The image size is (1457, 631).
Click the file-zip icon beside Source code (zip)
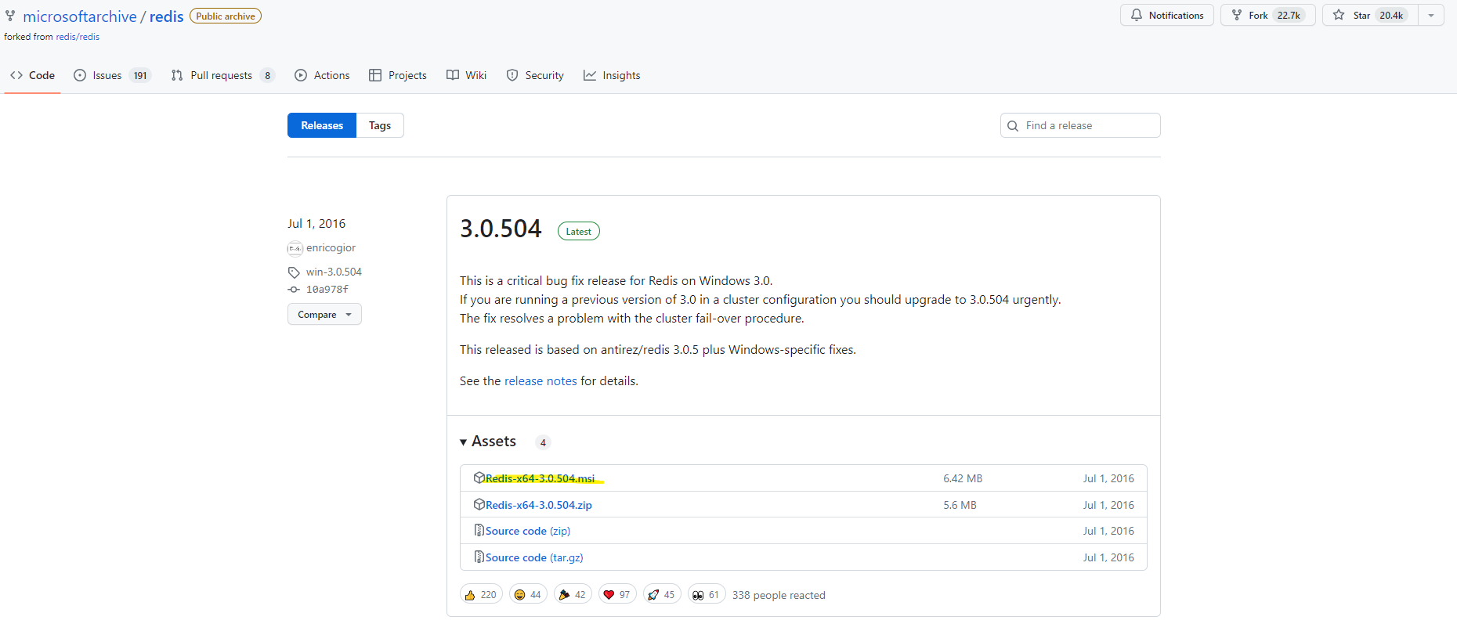(x=479, y=530)
